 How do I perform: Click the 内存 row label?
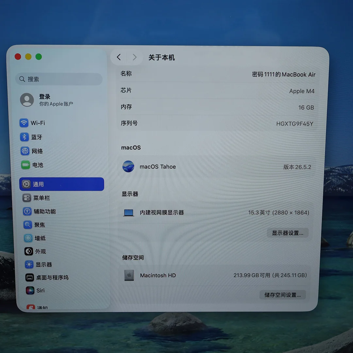point(126,107)
